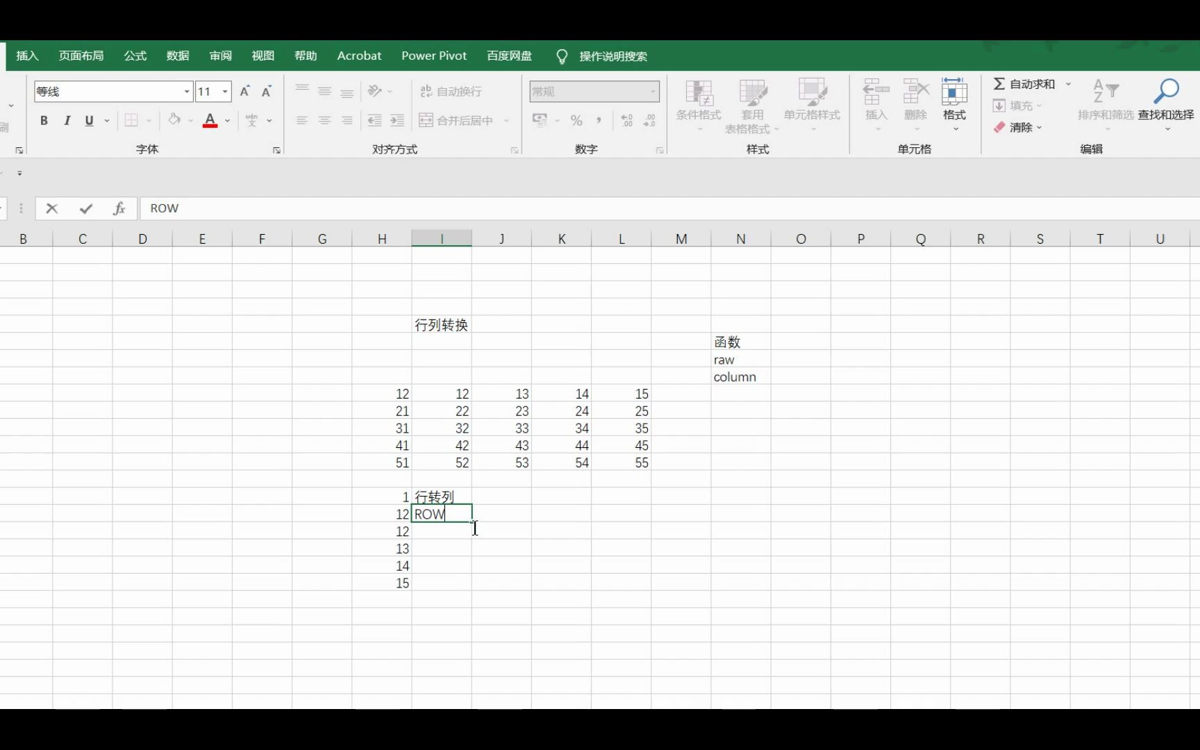Apply percent number style
Viewport: 1200px width, 750px height.
(576, 120)
